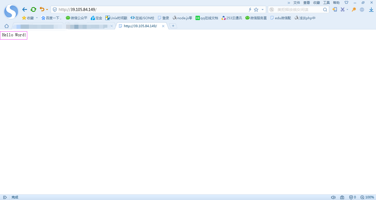376x200 pixels.
Task: Open the send-to-phone tool
Action: [335, 9]
